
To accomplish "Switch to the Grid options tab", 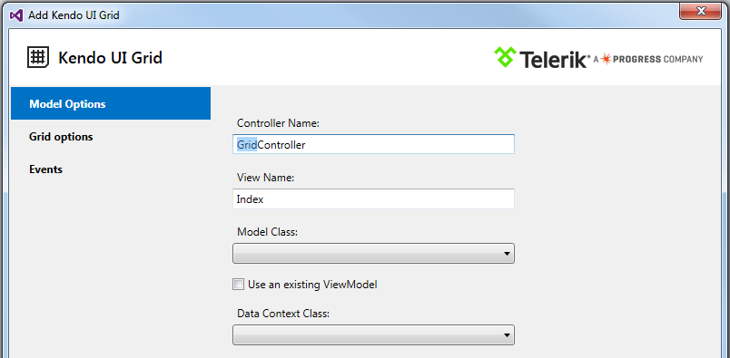I will 61,137.
